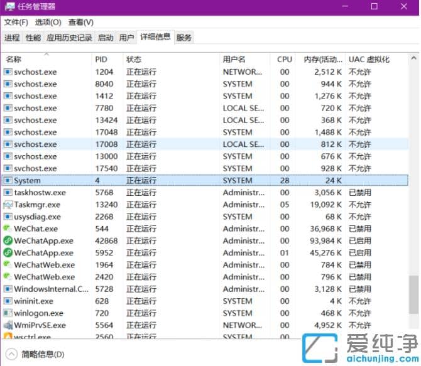Switch to the 进程 tab

[x=12, y=38]
